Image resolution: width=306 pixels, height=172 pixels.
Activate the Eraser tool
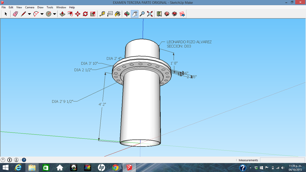(x=15, y=14)
